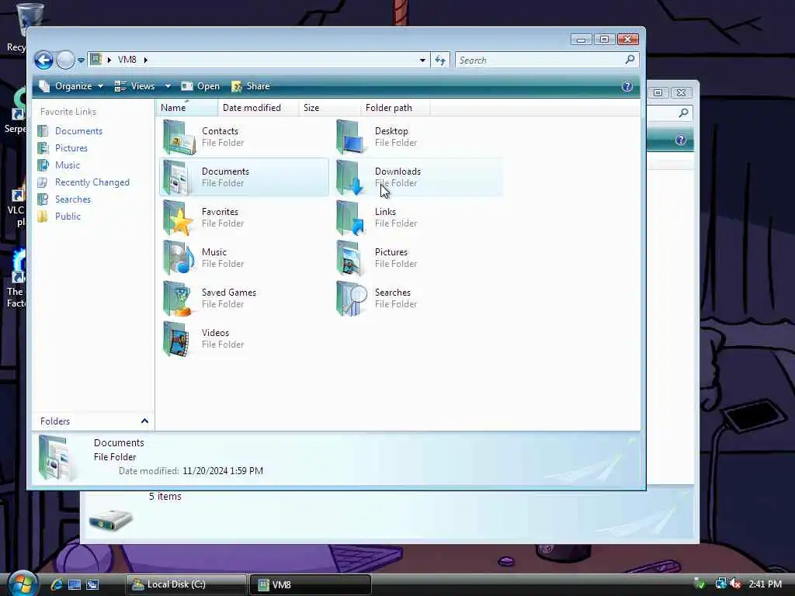This screenshot has height=596, width=795.
Task: Click the Refresh button beside address bar
Action: (x=440, y=61)
